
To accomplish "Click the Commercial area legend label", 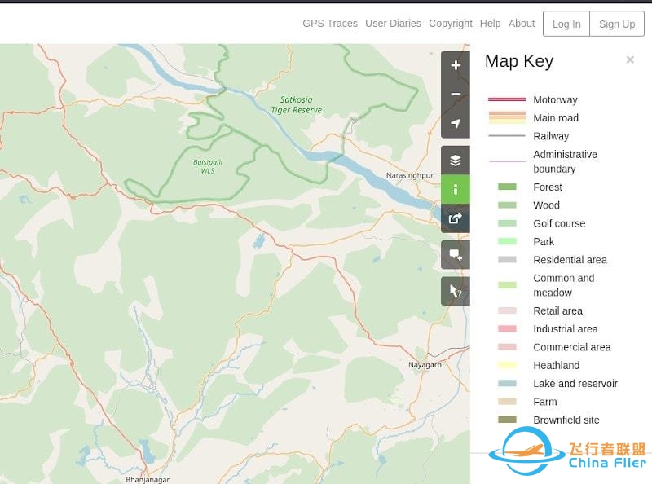I will pos(572,347).
